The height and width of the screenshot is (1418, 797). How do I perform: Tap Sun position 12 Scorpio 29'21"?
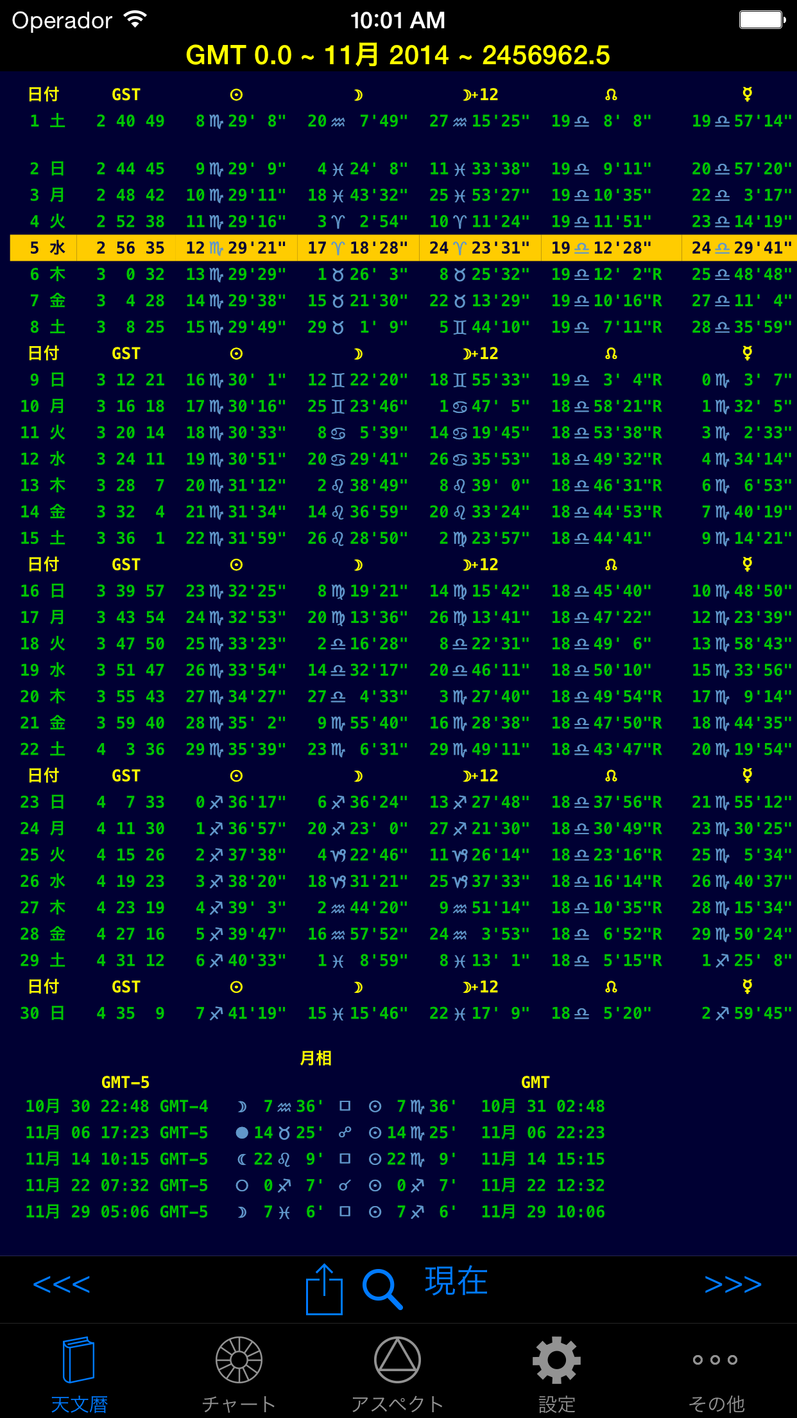coord(236,248)
